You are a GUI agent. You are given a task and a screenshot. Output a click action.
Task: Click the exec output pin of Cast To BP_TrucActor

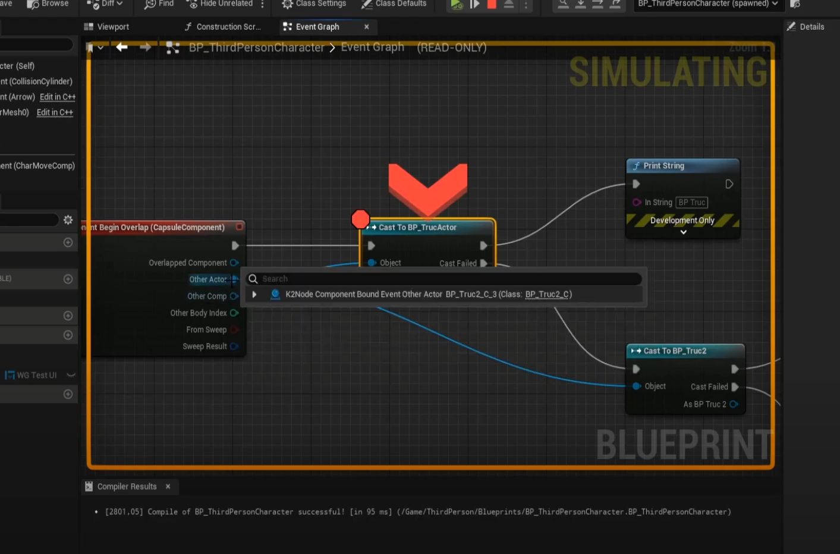click(x=483, y=245)
